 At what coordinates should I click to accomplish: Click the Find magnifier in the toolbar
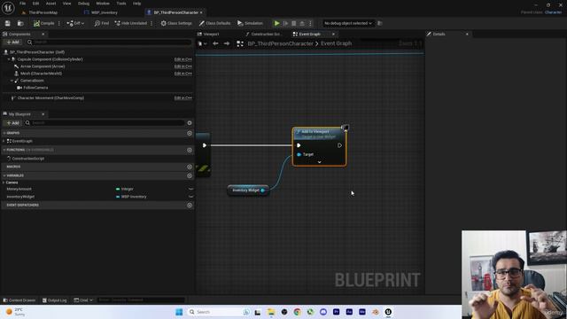coord(102,23)
